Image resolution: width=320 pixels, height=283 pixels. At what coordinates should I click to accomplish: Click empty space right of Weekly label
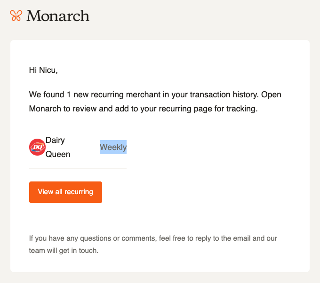point(204,147)
